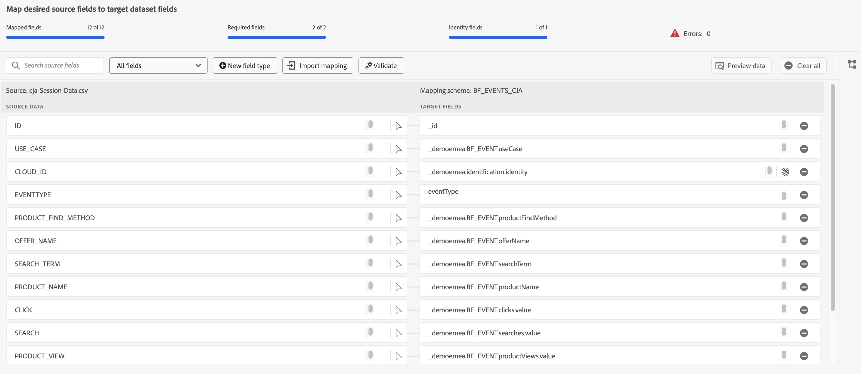Viewport: 861px width, 374px height.
Task: Select the EVENTTYPE source field
Action: coord(206,195)
